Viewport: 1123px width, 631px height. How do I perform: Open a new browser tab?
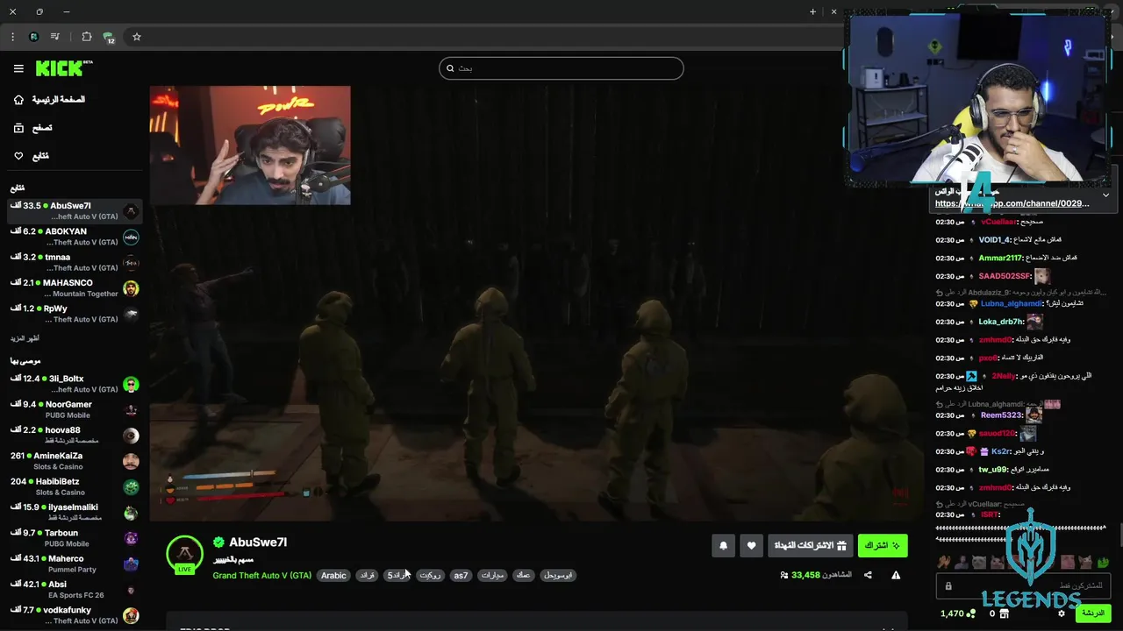[x=812, y=11]
